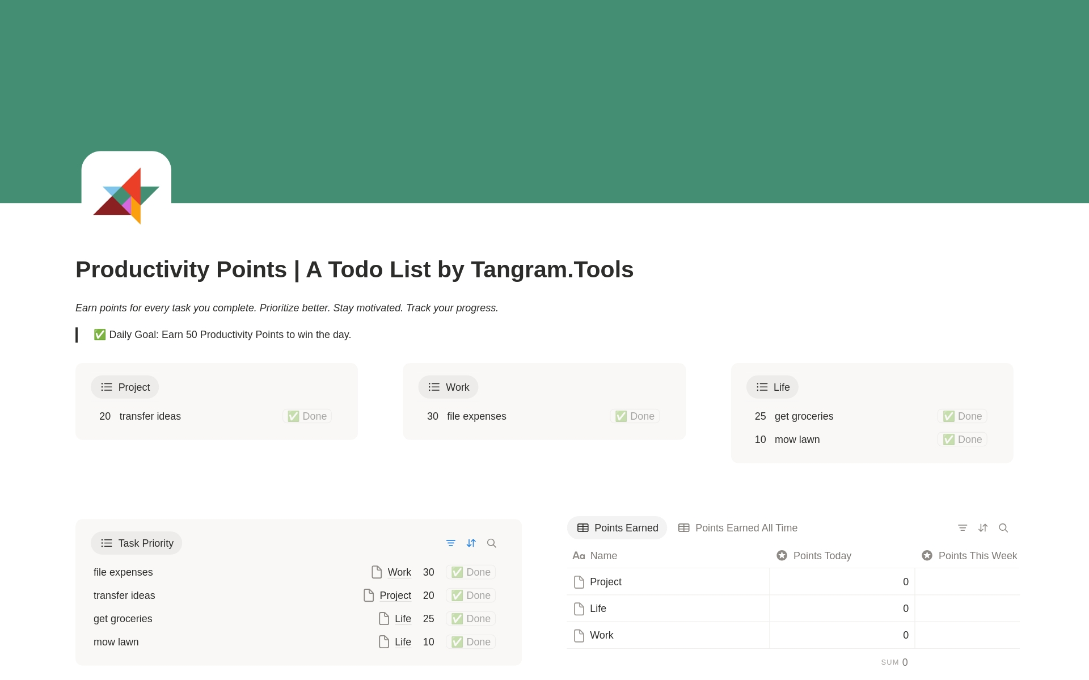Click mow lawn task in Life card
Image resolution: width=1089 pixels, height=680 pixels.
(797, 440)
